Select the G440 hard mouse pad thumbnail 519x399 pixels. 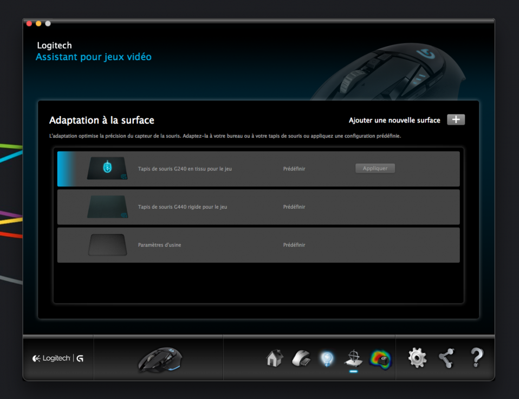(x=107, y=207)
